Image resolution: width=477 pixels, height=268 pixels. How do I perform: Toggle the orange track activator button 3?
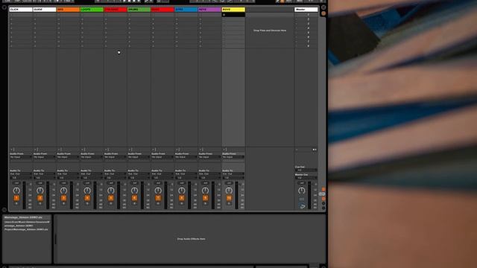pos(63,198)
